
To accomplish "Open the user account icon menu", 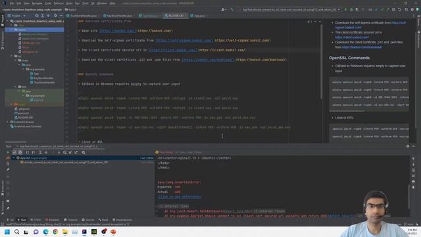I will tap(223, 9).
